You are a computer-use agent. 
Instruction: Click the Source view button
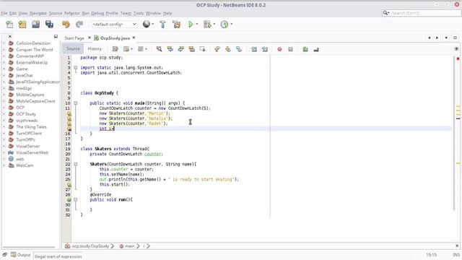(73, 49)
